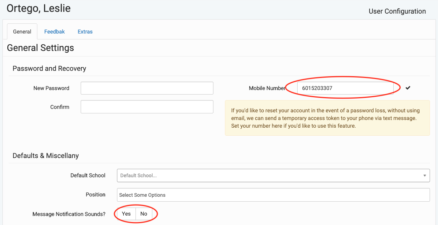The width and height of the screenshot is (438, 225).
Task: Select No for Message Notification Sounds
Action: [x=144, y=214]
